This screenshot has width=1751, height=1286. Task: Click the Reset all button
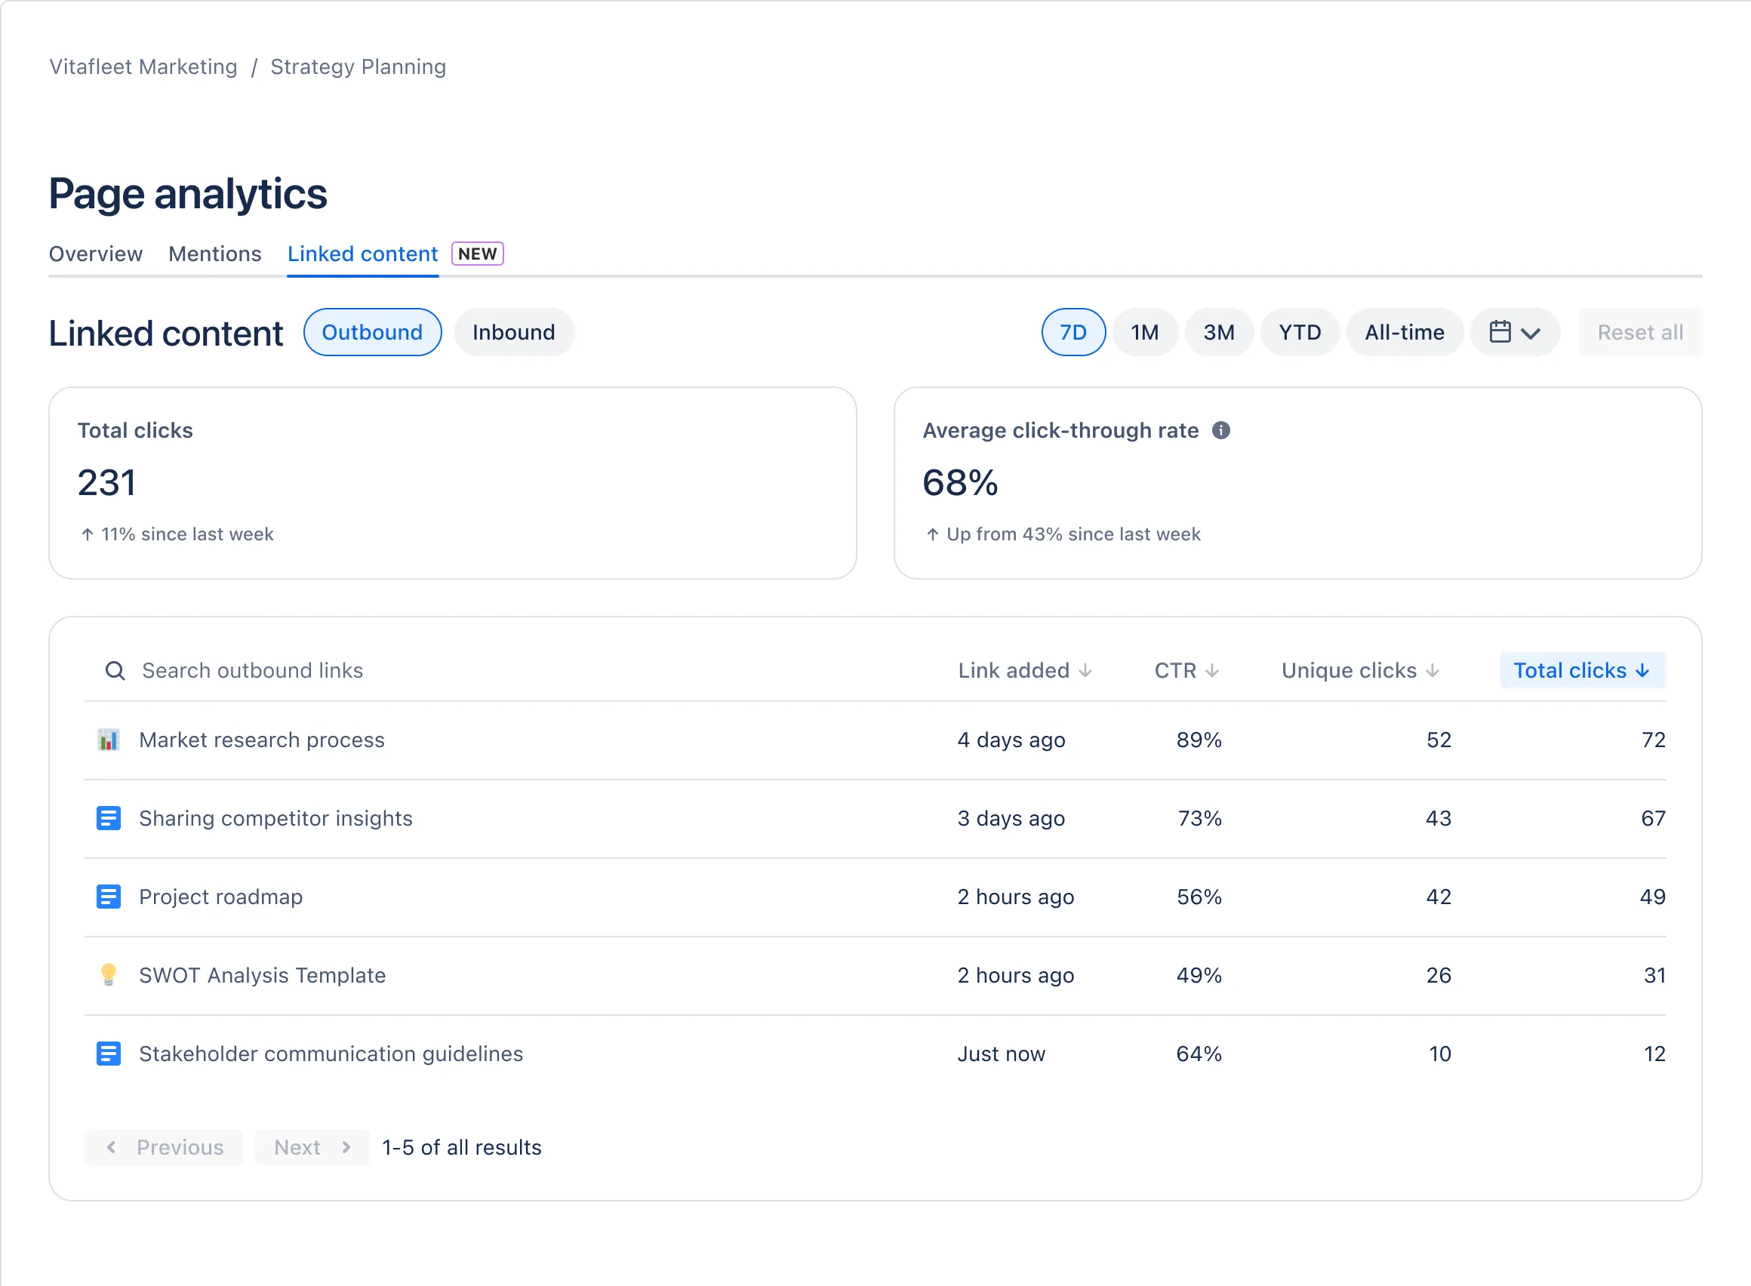tap(1641, 332)
